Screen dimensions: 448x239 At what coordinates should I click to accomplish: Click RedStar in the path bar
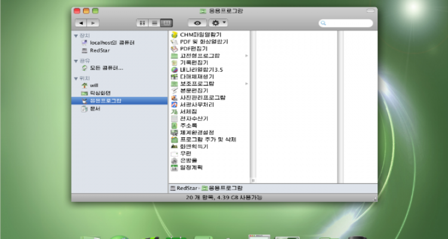(184, 188)
